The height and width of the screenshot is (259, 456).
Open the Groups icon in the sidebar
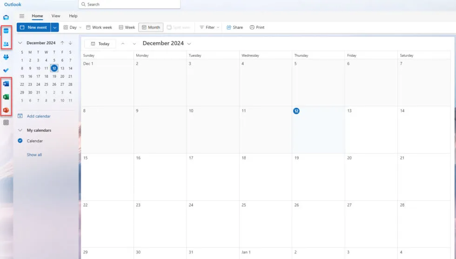[6, 57]
